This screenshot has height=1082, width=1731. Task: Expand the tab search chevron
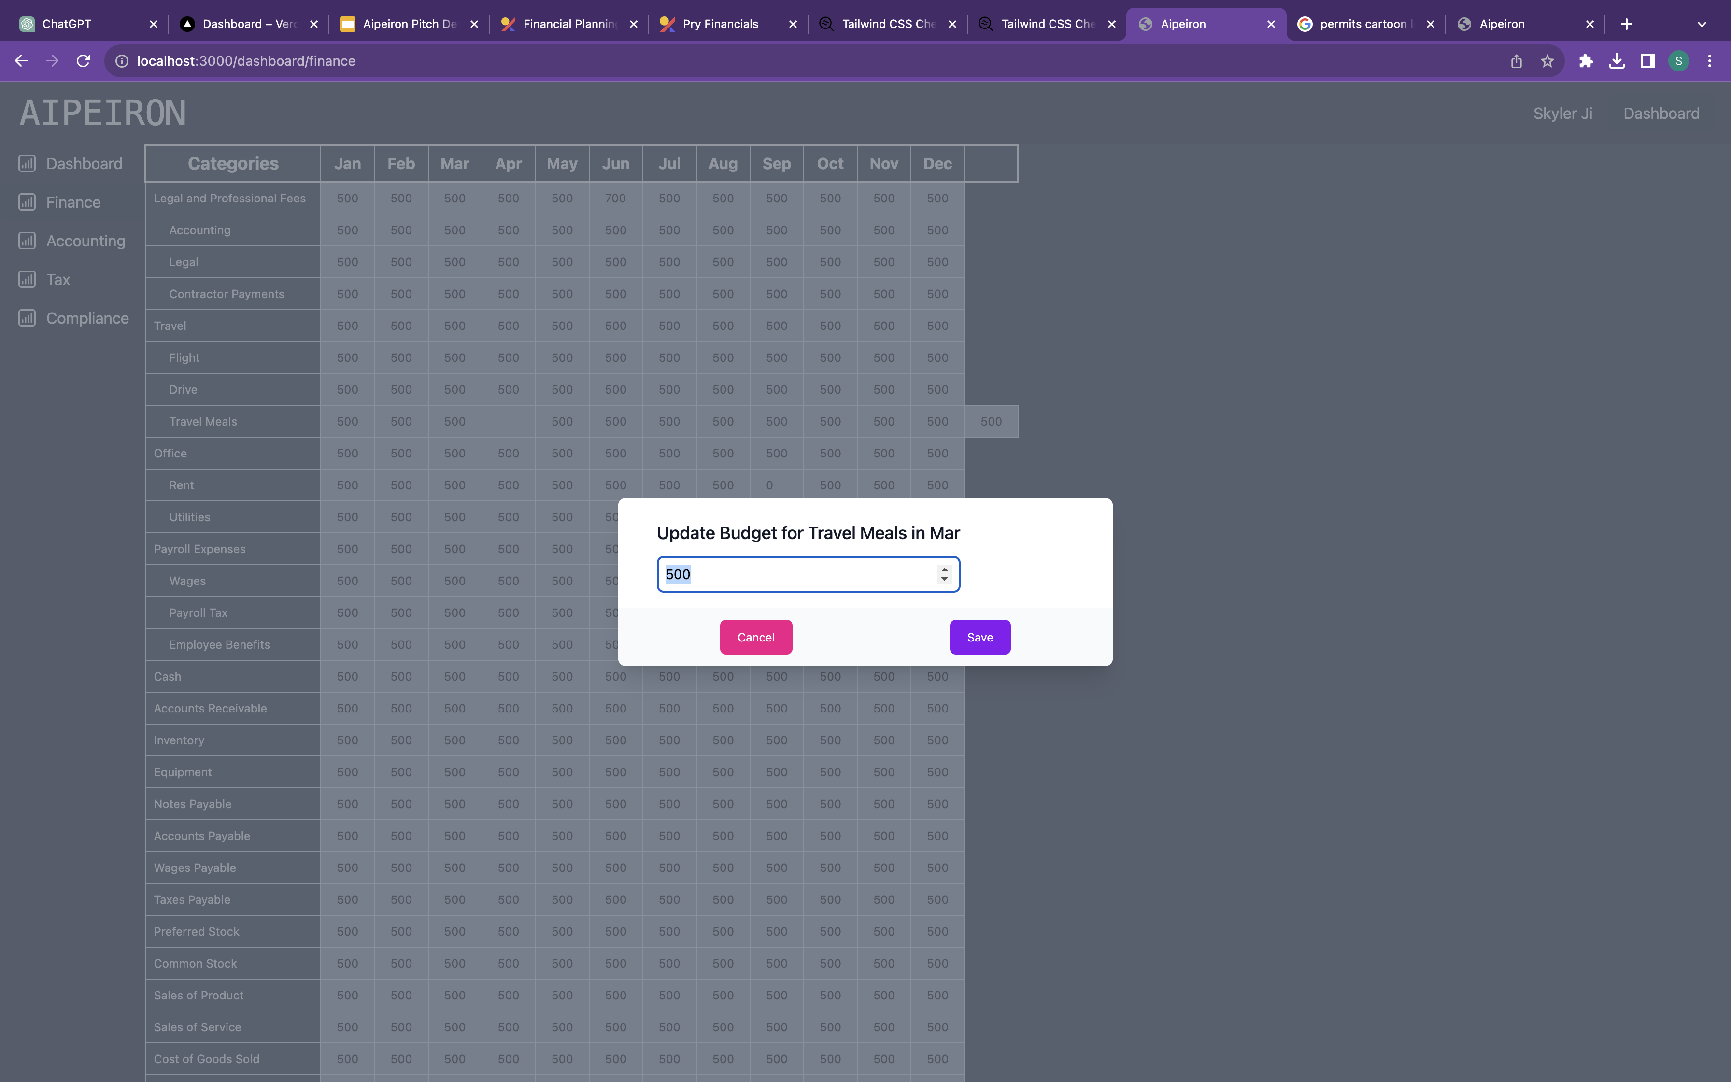[x=1702, y=24]
